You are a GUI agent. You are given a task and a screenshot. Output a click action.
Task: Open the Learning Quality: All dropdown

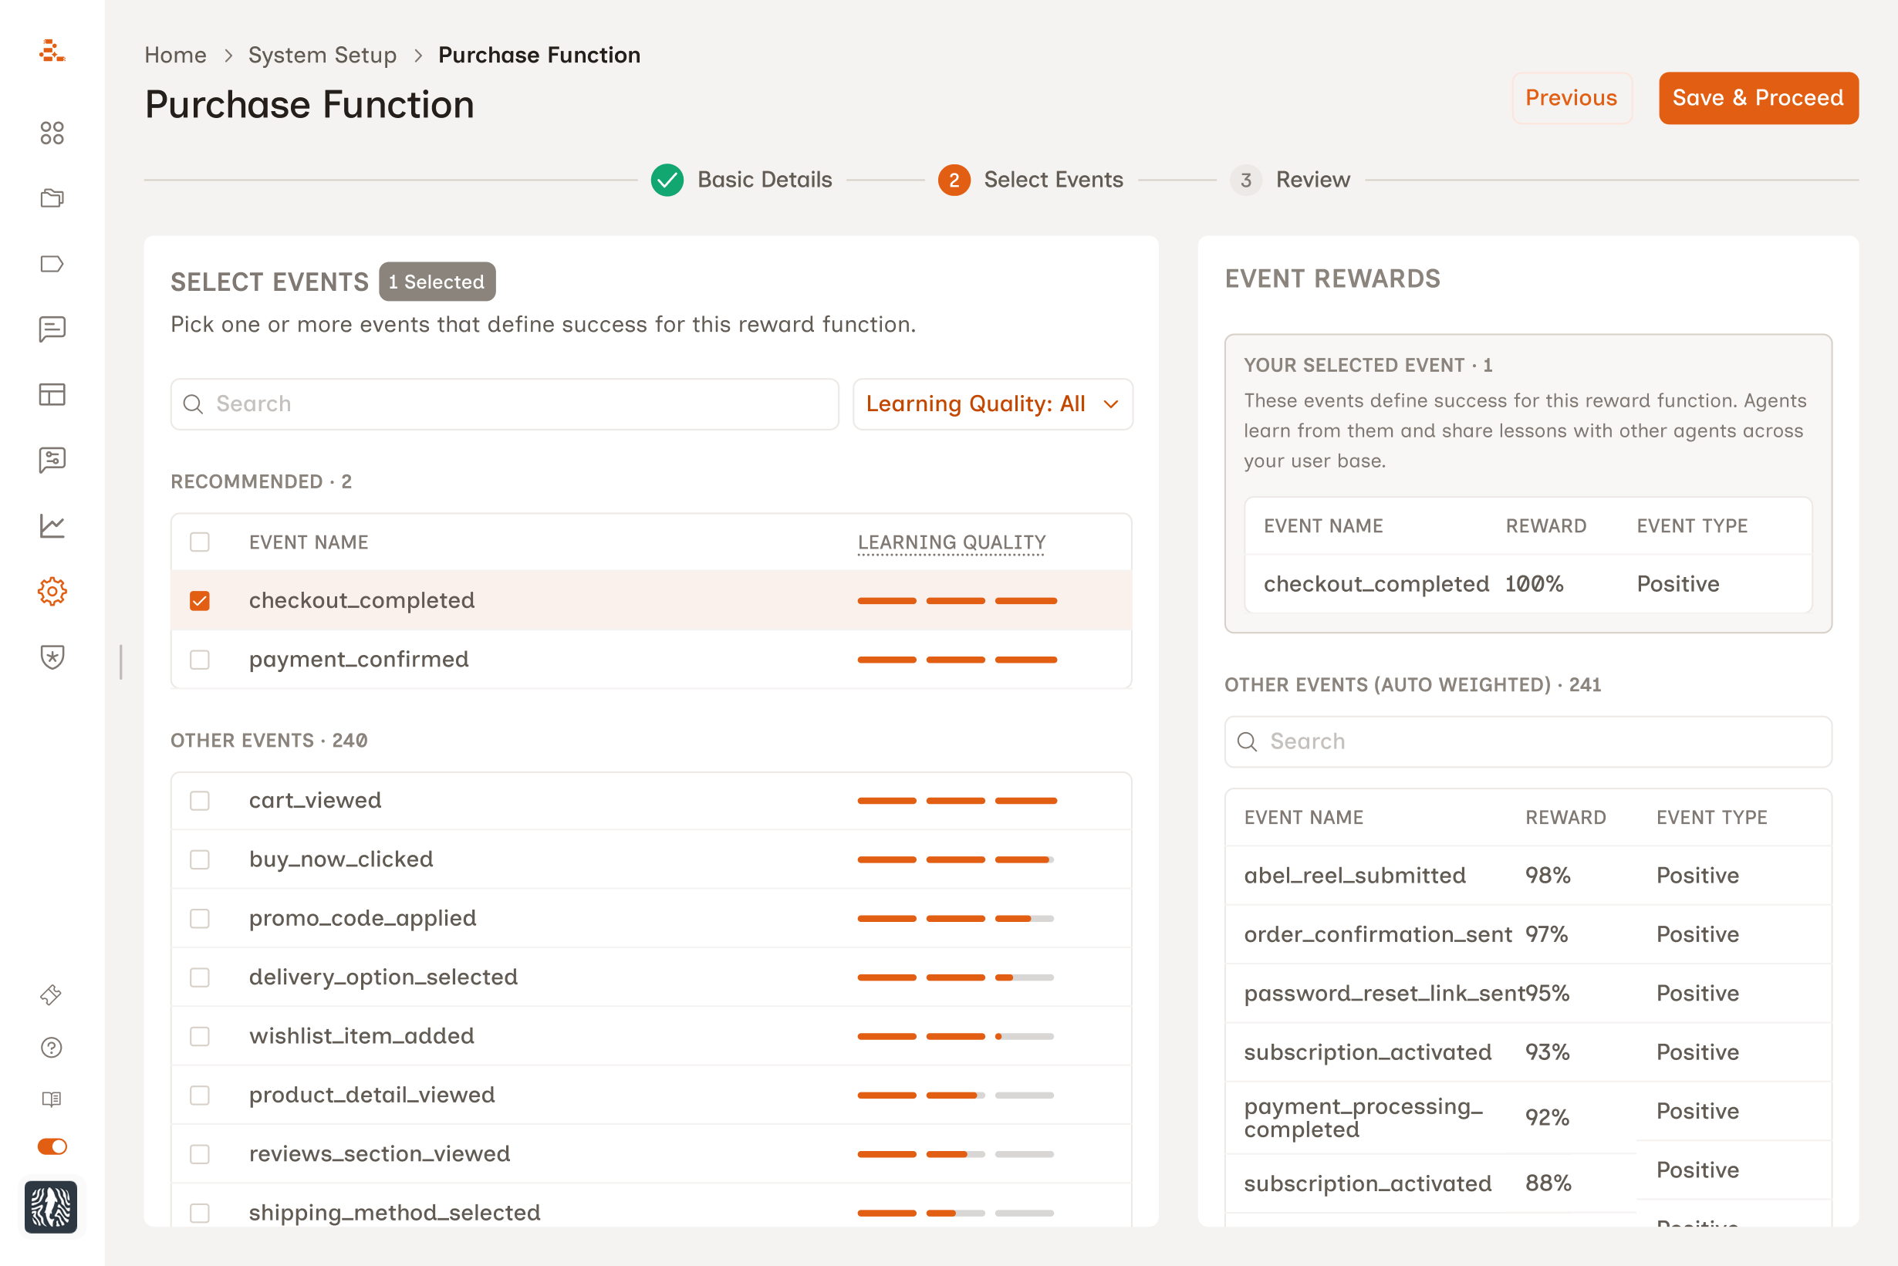(992, 403)
